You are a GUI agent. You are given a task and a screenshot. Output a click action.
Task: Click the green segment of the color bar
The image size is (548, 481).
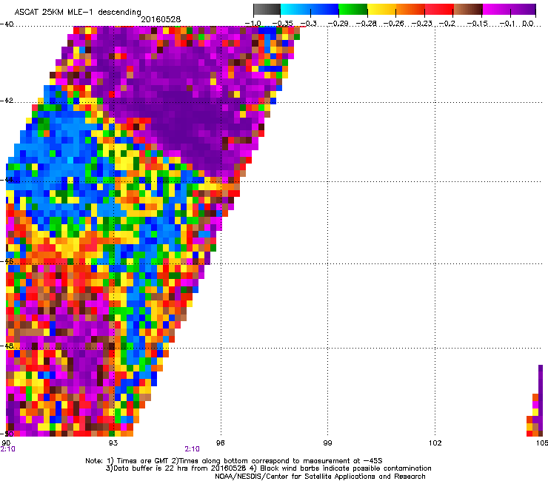353,10
